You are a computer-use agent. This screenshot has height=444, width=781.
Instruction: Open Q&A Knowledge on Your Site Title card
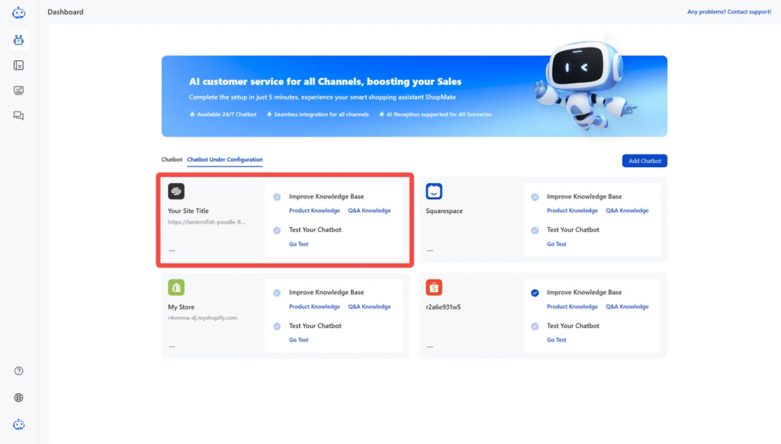369,211
